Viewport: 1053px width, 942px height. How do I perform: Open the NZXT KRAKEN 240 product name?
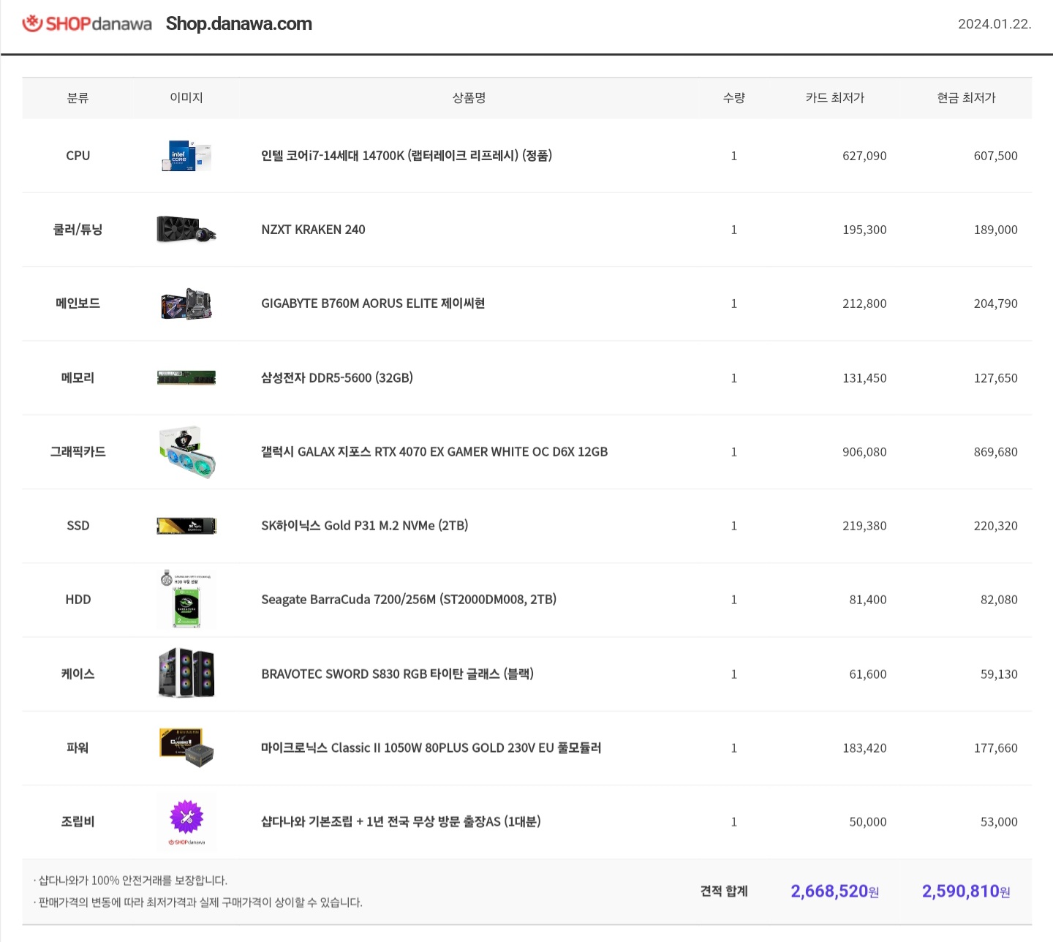click(x=313, y=230)
